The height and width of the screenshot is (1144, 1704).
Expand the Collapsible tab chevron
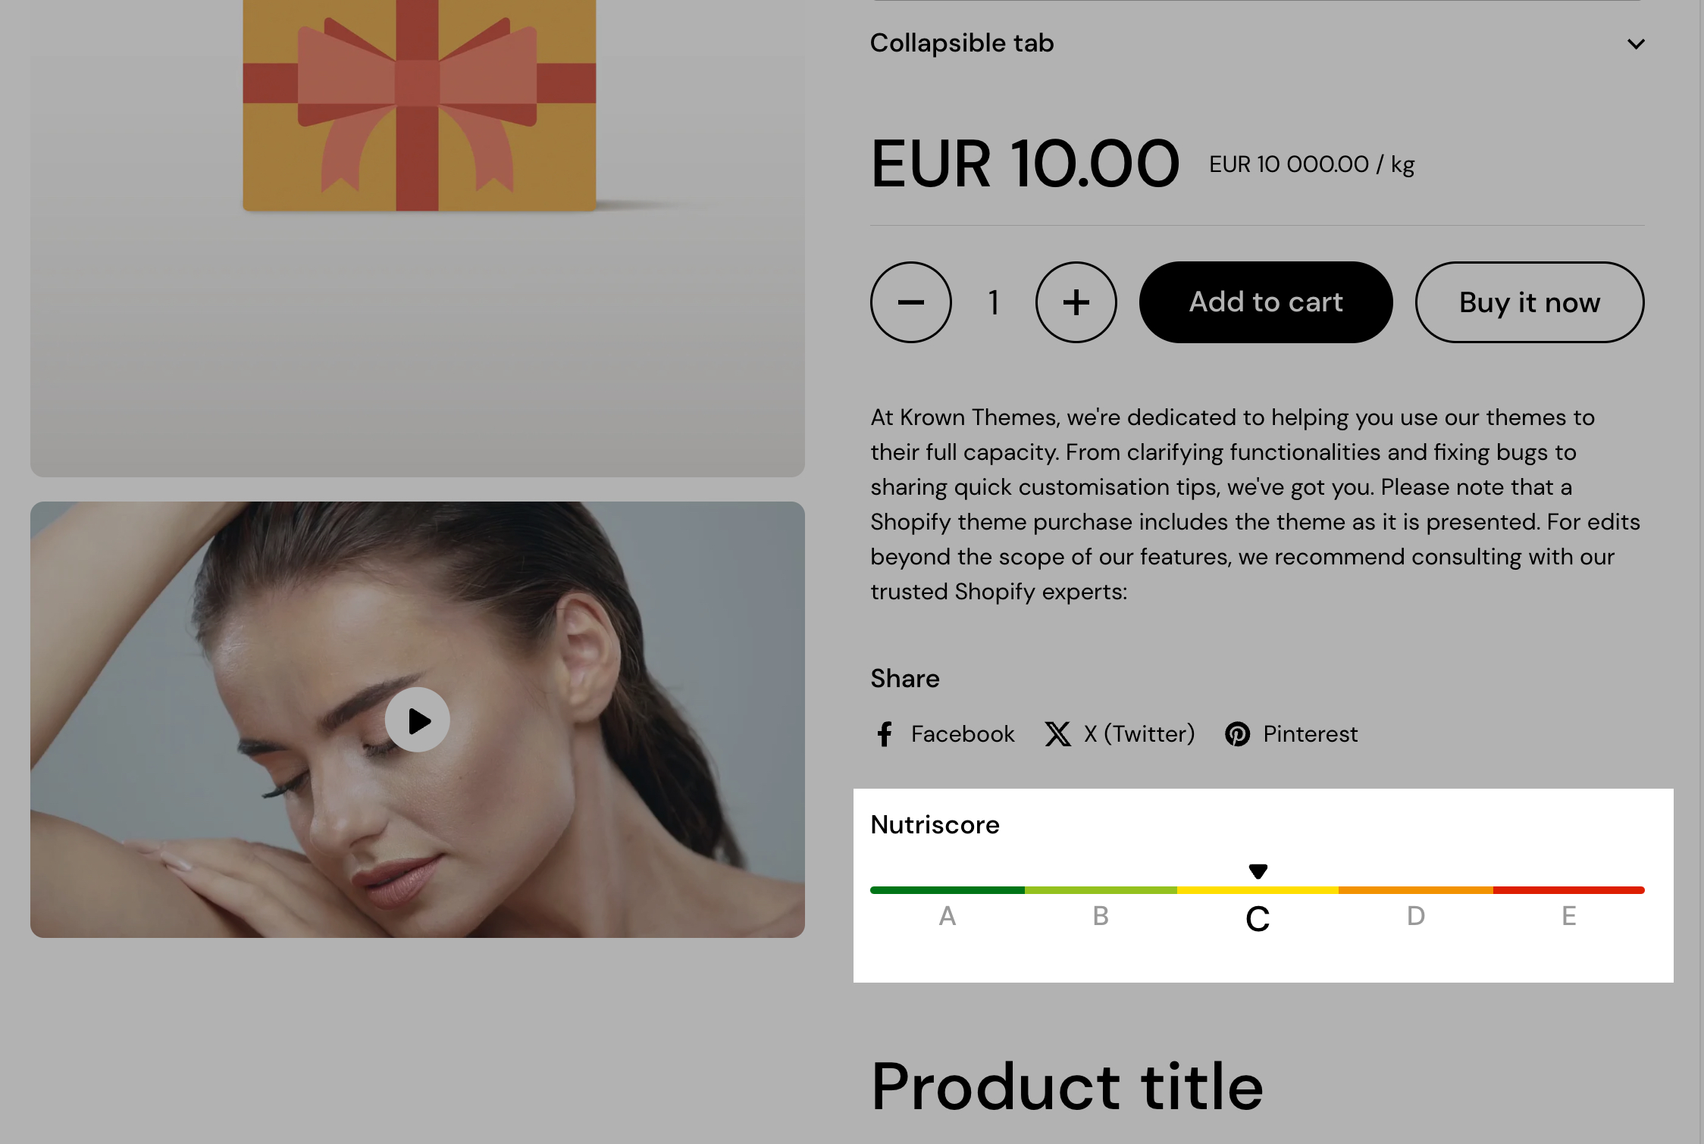point(1636,44)
